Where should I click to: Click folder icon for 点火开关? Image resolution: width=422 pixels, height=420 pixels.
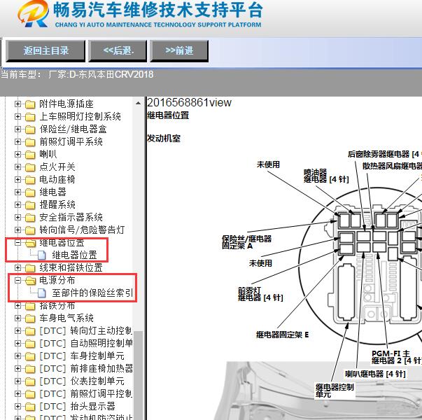tap(30, 167)
